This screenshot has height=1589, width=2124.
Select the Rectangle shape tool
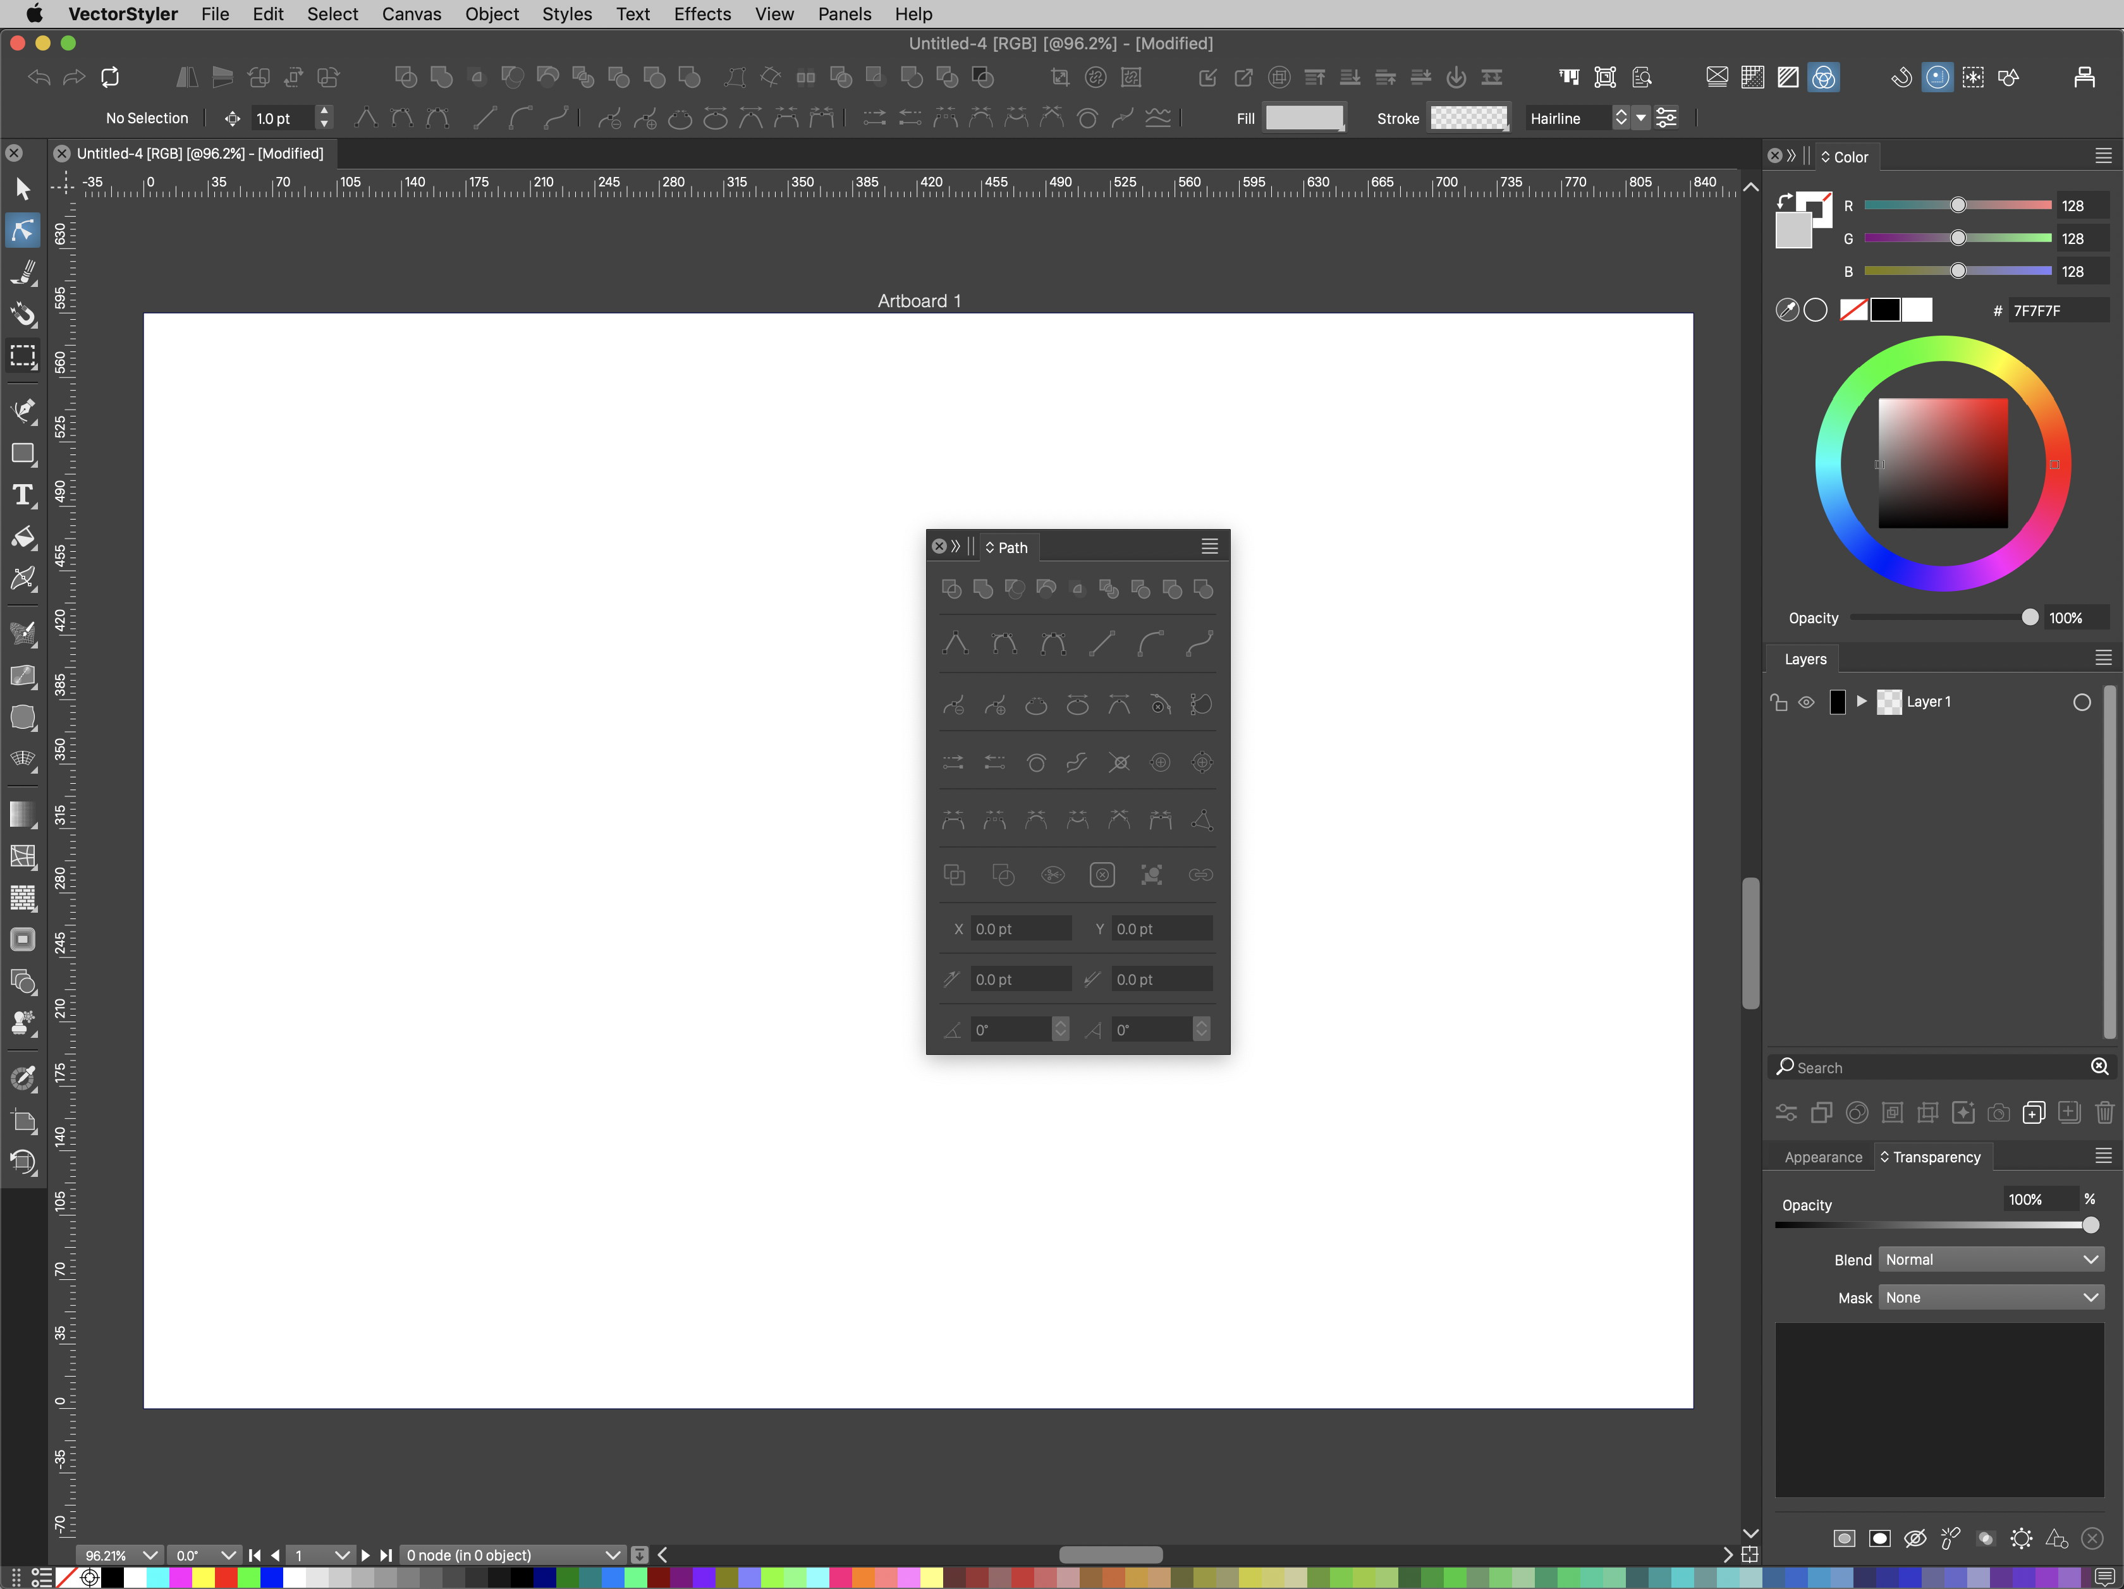click(x=23, y=453)
